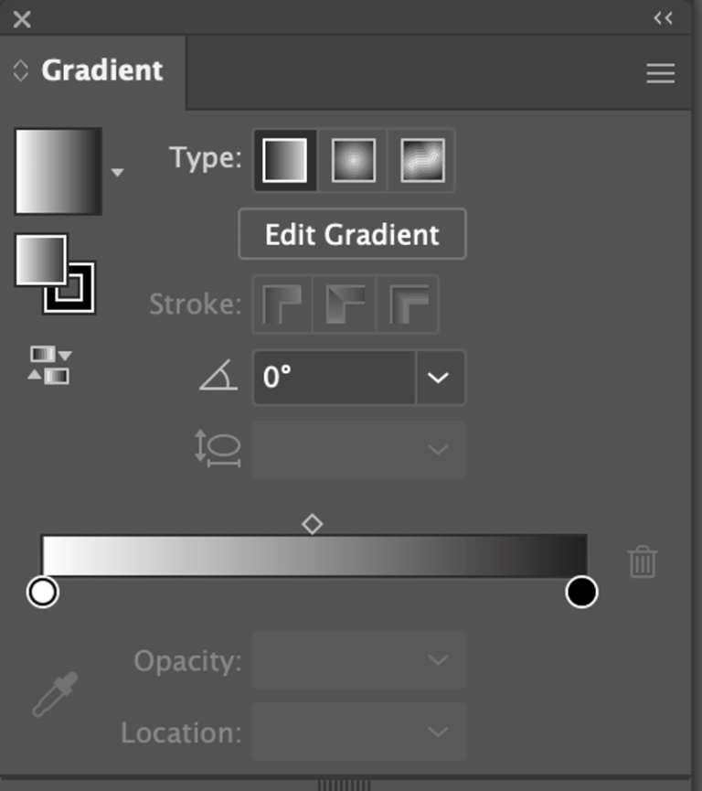The height and width of the screenshot is (791, 702).
Task: Apply gradient along stroke option
Action: coord(345,304)
